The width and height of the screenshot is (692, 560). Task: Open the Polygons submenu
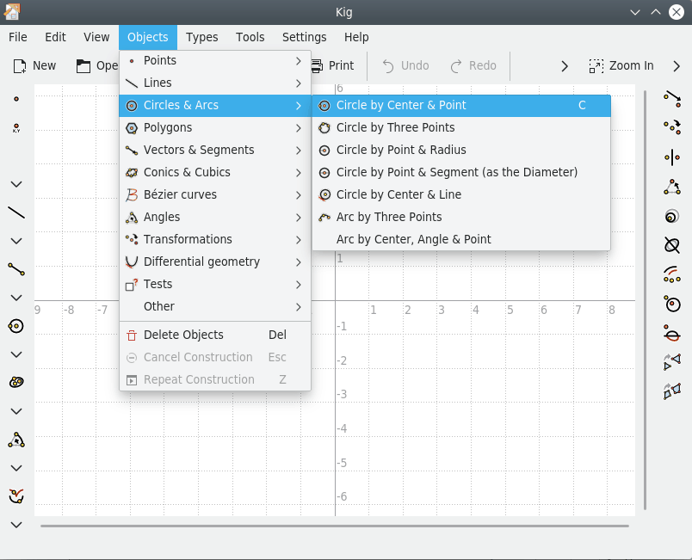pos(215,128)
